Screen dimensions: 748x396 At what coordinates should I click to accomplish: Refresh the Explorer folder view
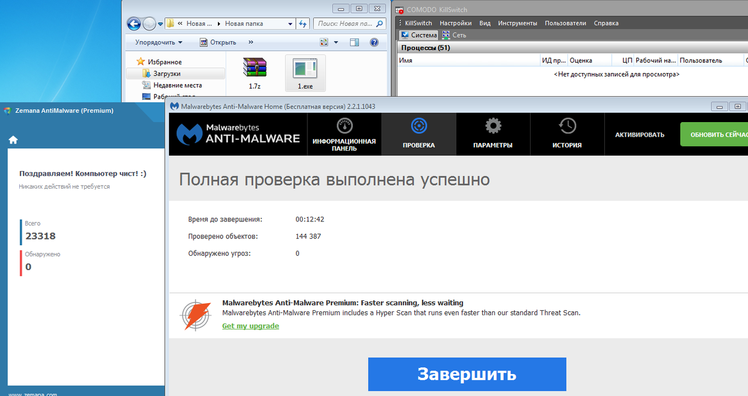(x=303, y=24)
